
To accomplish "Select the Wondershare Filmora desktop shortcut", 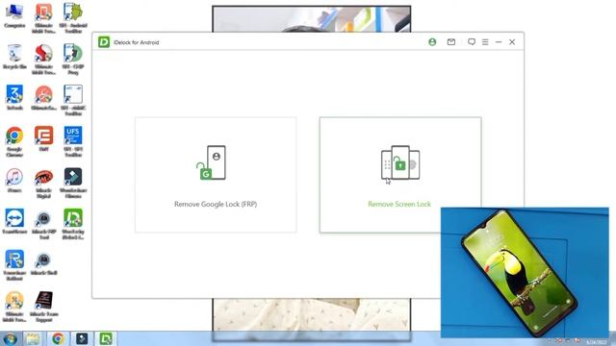I will coord(73,184).
